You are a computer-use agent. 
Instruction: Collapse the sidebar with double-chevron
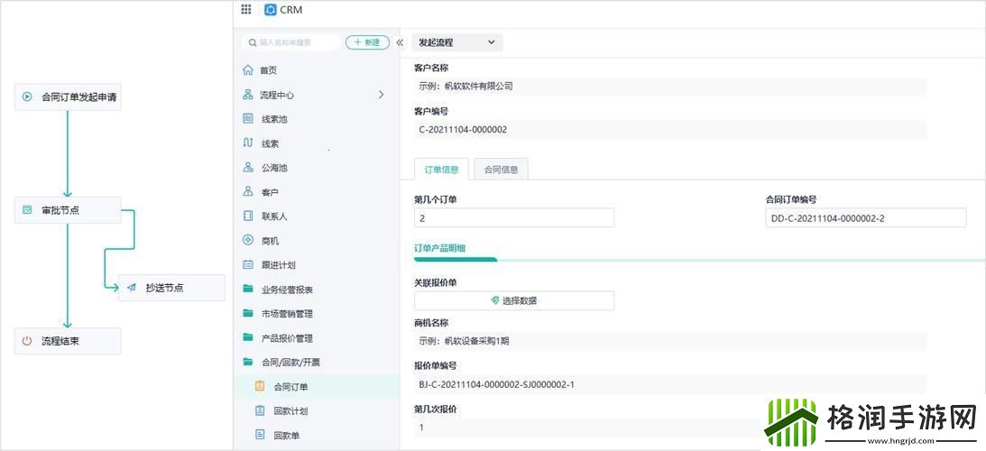pos(400,42)
